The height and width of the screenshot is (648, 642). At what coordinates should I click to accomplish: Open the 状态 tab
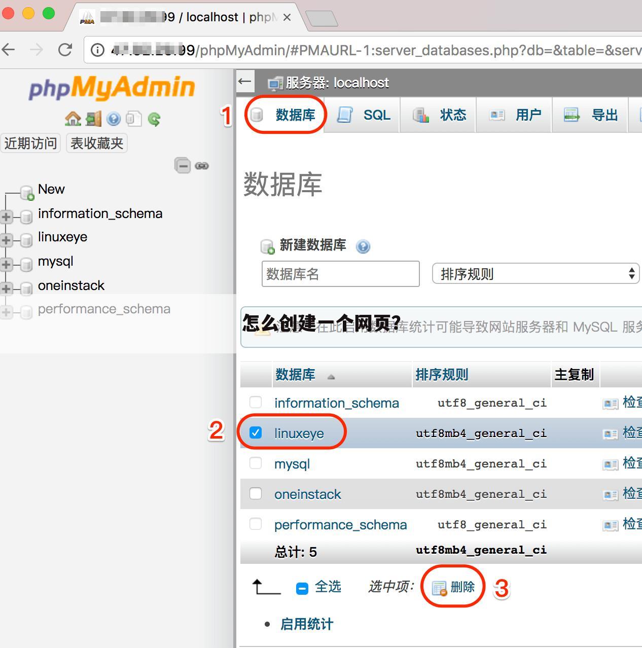pyautogui.click(x=438, y=115)
